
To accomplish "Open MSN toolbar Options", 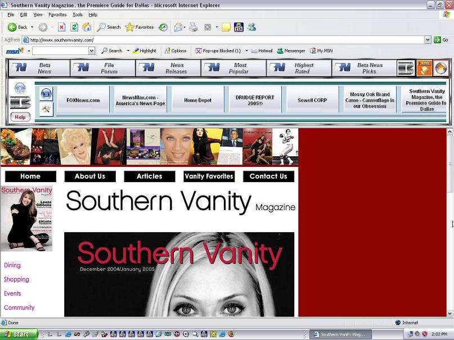I will point(176,51).
